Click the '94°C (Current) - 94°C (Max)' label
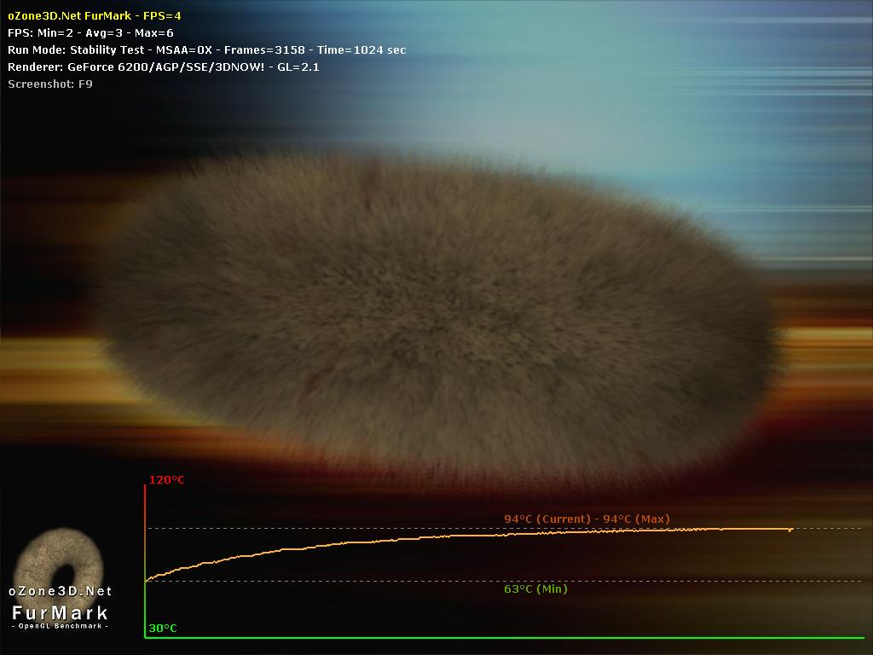This screenshot has width=873, height=655. 587,519
